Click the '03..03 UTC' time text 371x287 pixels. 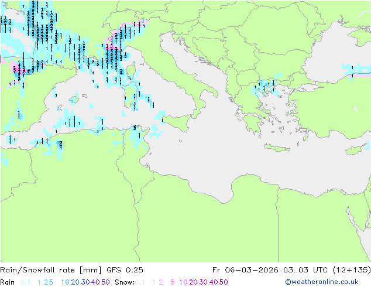[305, 270]
